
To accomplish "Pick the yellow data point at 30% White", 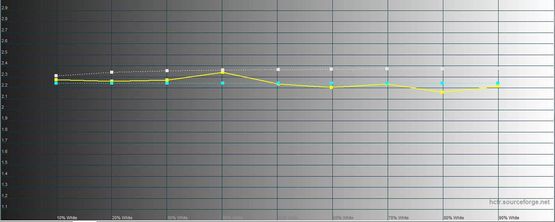I will point(167,80).
